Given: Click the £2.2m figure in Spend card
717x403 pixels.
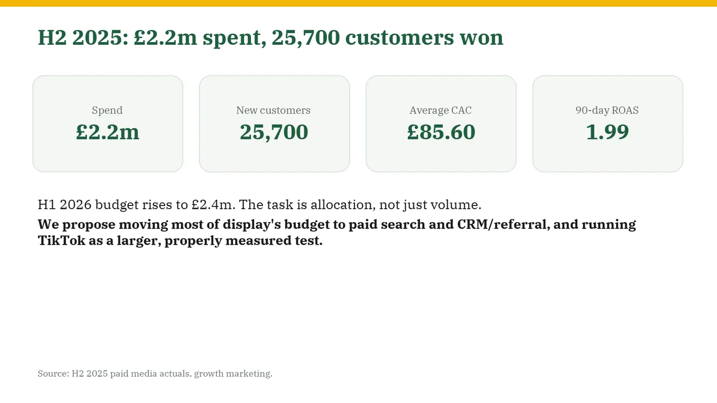Looking at the screenshot, I should [x=108, y=132].
